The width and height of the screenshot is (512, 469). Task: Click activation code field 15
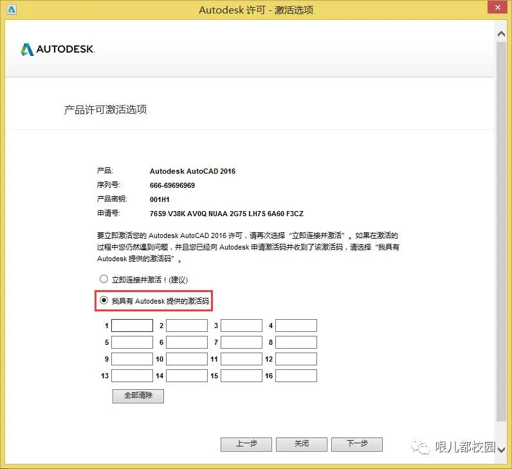242,376
